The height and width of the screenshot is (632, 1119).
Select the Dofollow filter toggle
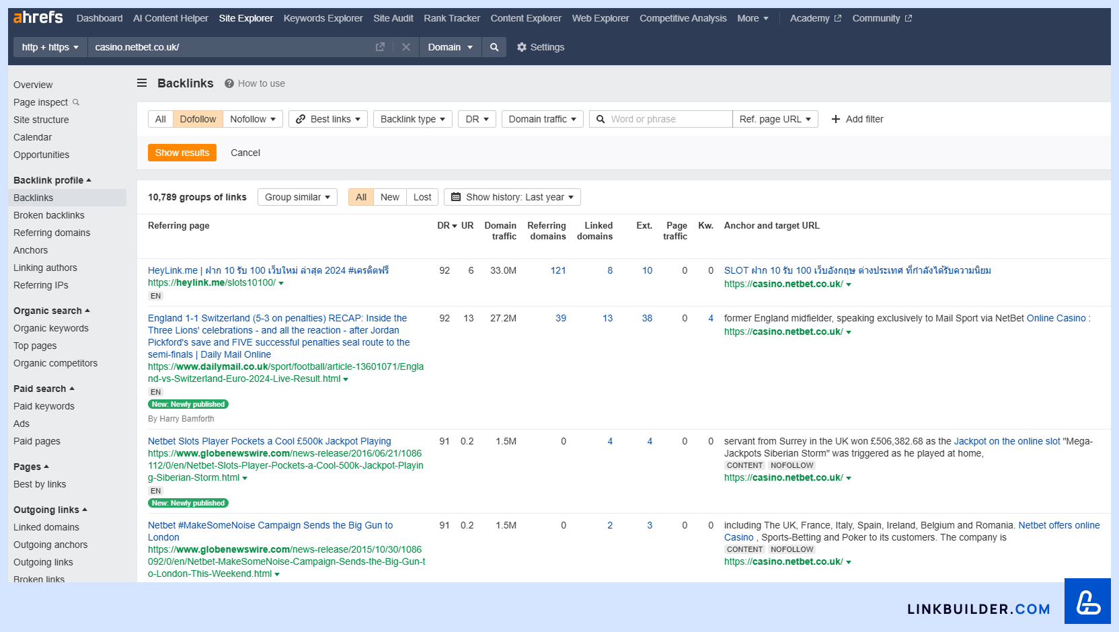pos(198,119)
